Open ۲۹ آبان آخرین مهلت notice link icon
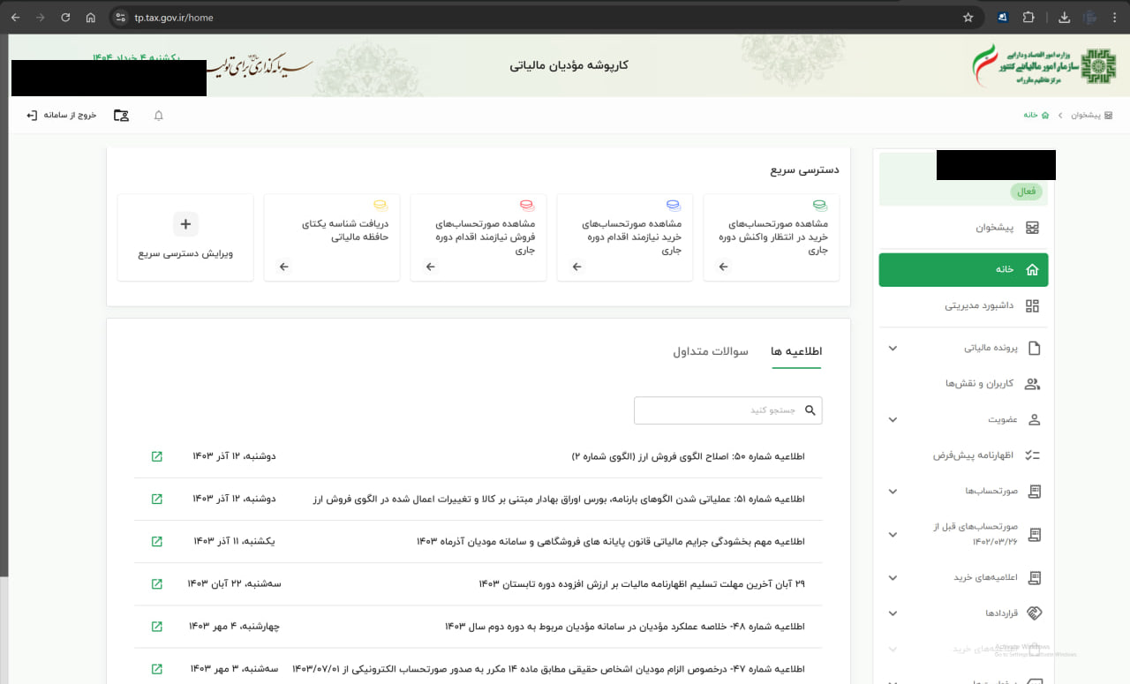The height and width of the screenshot is (684, 1130). [156, 583]
